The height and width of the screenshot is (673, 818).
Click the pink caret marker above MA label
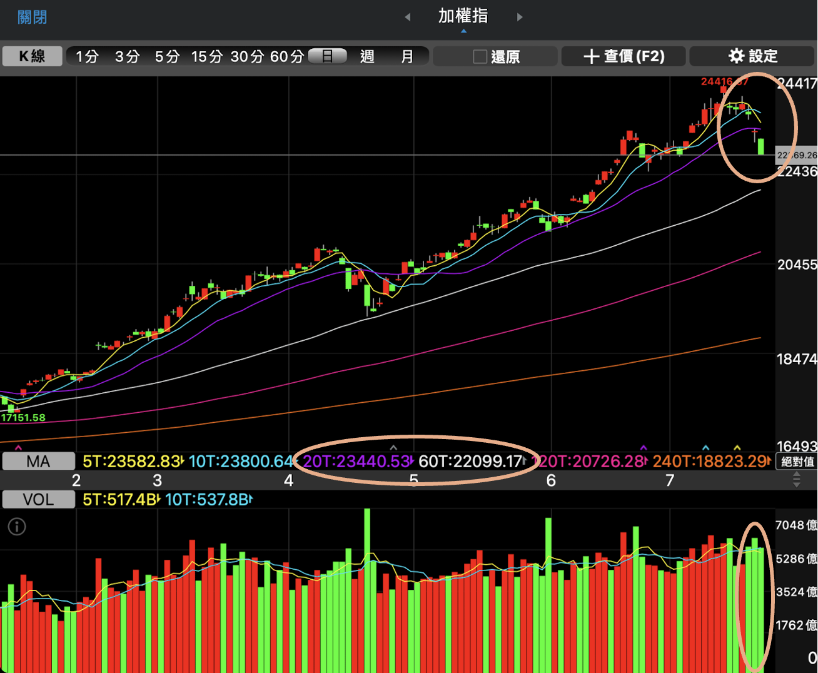point(18,448)
